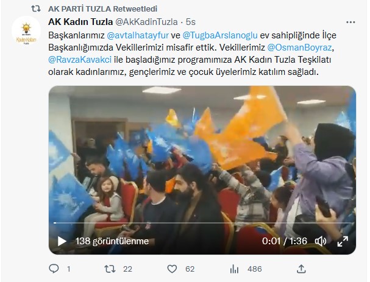Like the tweet with the heart icon
The width and height of the screenshot is (370, 282).
[x=172, y=269]
